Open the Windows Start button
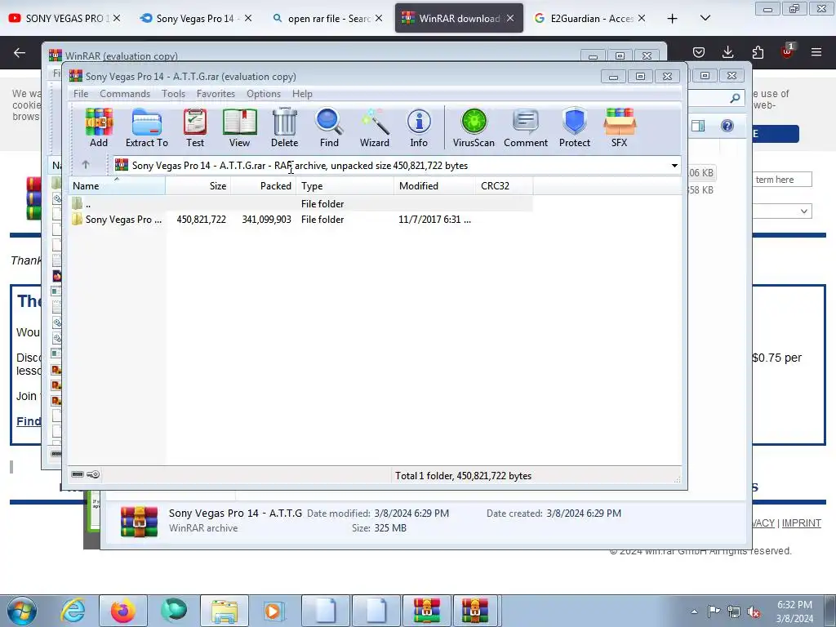The width and height of the screenshot is (836, 627). coord(21,611)
